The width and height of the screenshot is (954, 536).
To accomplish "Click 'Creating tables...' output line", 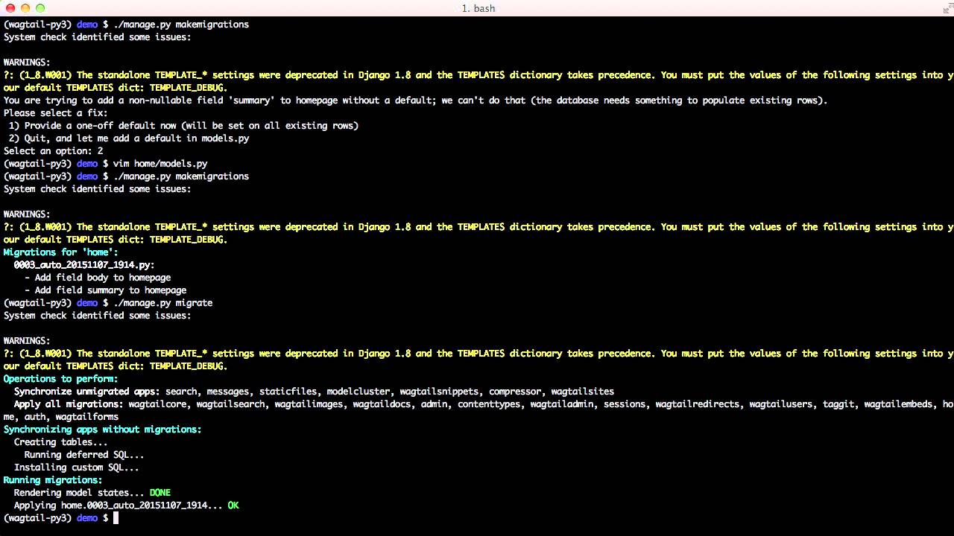I will [x=61, y=442].
